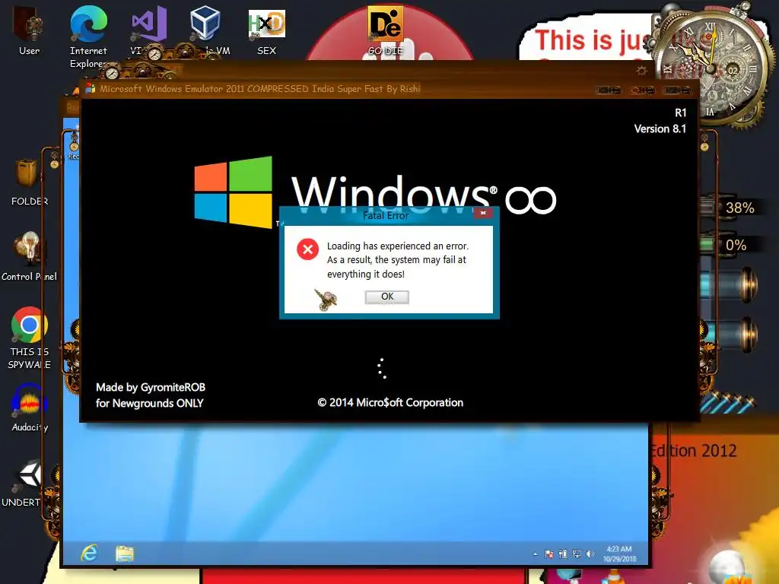Click the emulator window title bar icon

tap(91, 88)
